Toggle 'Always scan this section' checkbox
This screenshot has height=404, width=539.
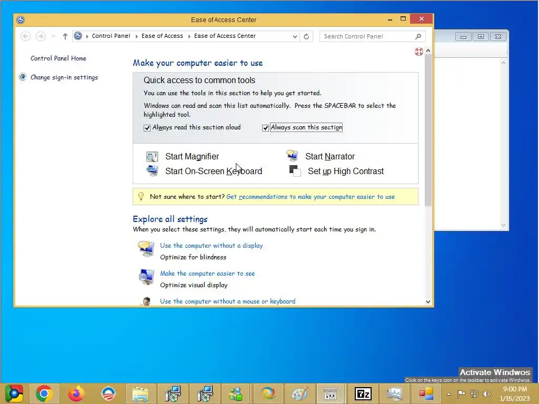[265, 128]
